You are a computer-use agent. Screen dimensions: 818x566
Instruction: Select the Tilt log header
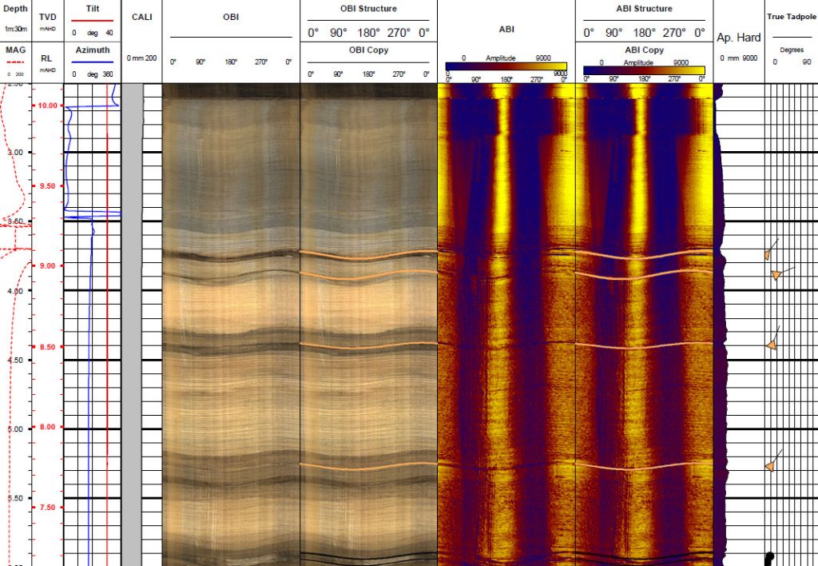coord(93,8)
